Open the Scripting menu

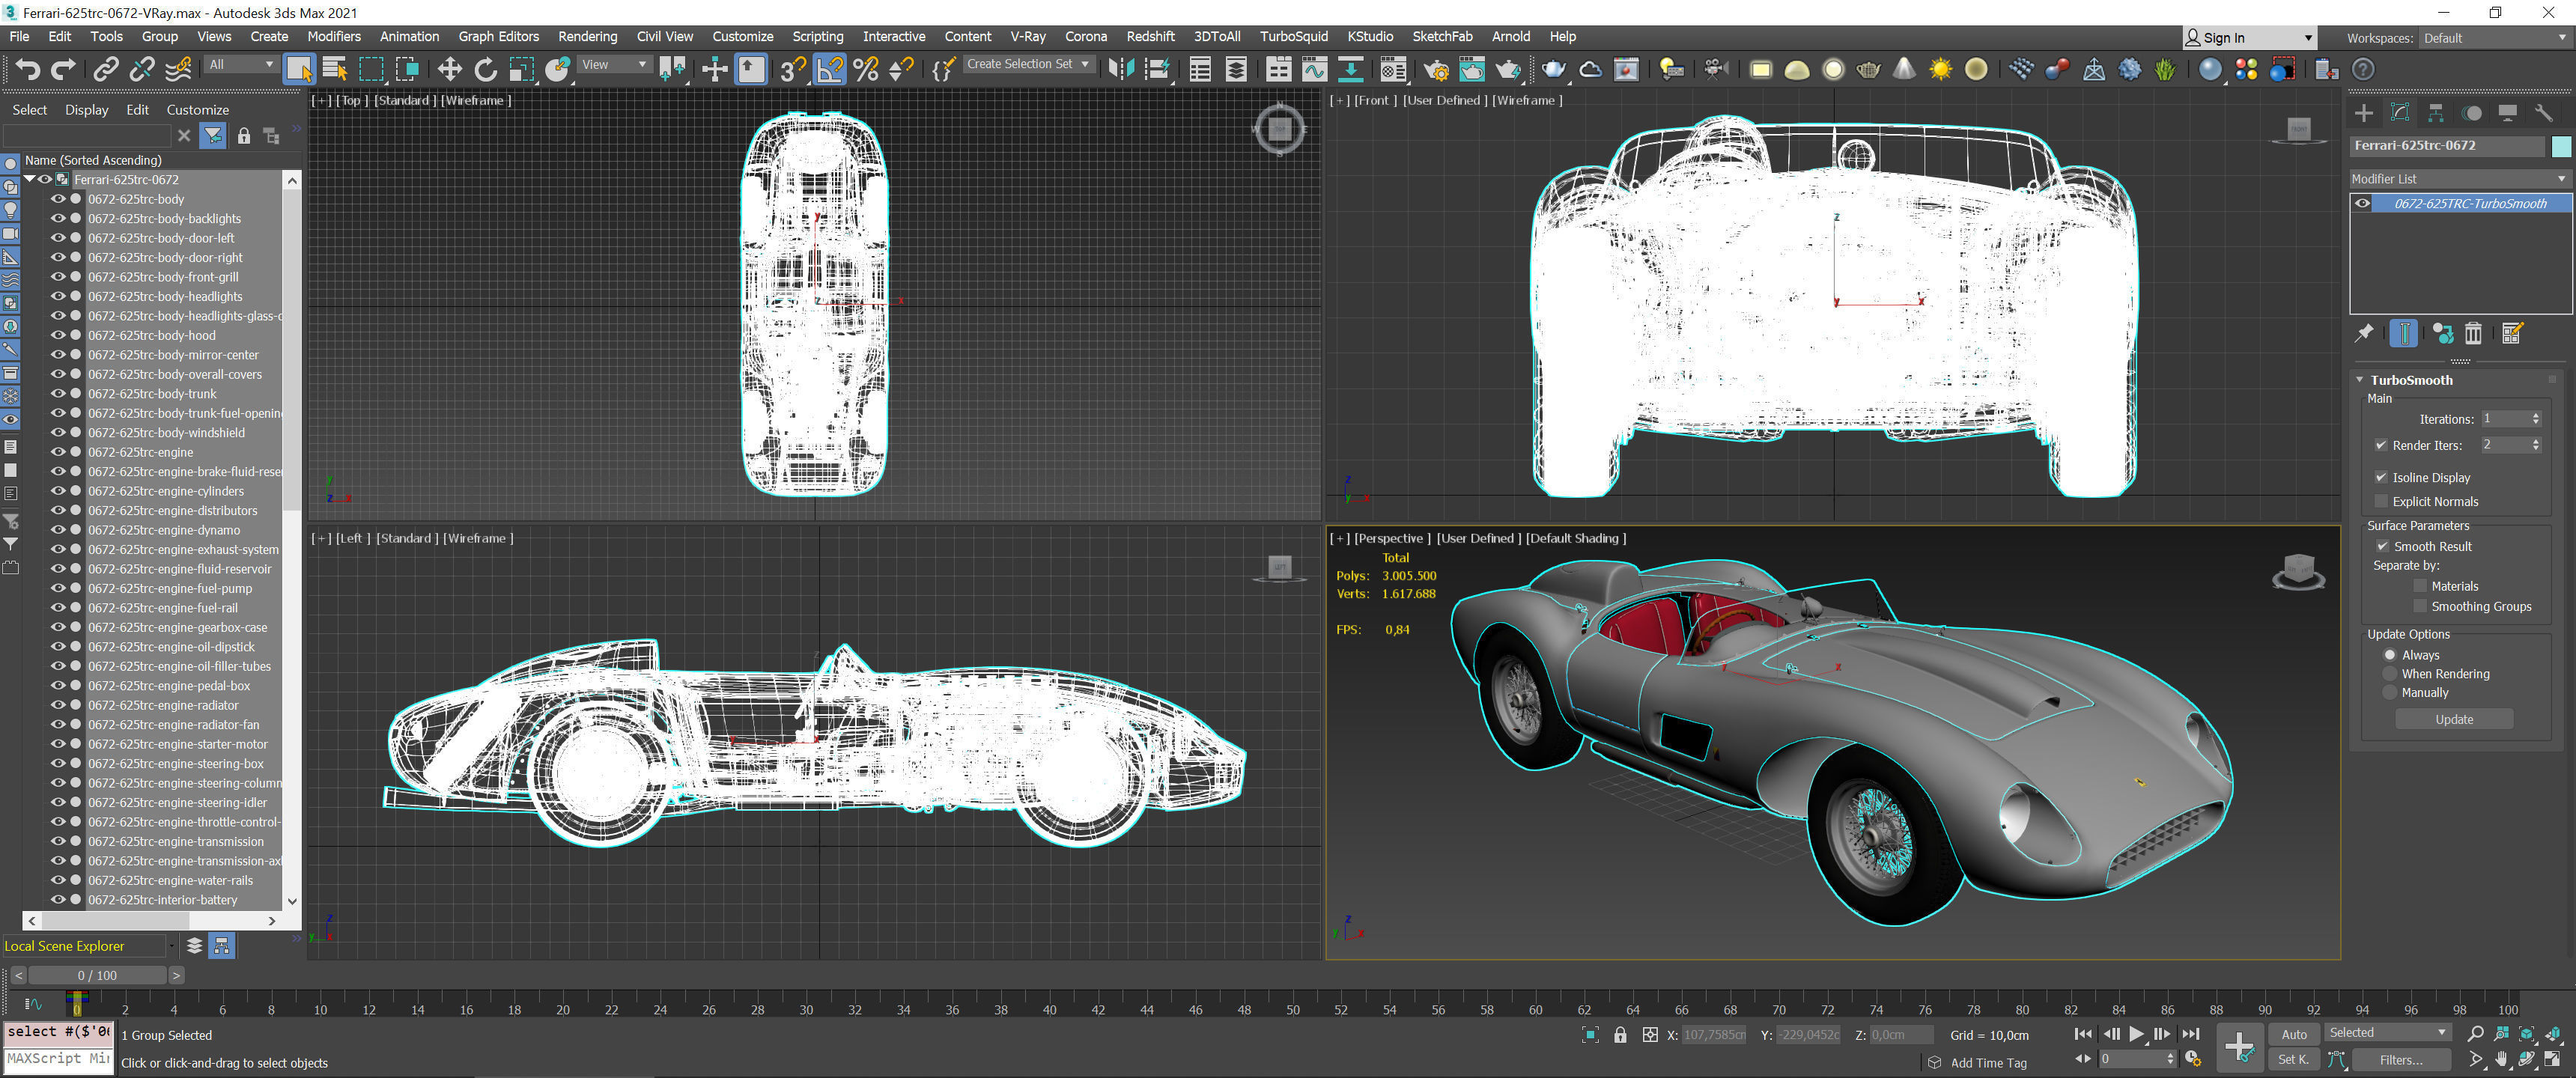coord(817,36)
